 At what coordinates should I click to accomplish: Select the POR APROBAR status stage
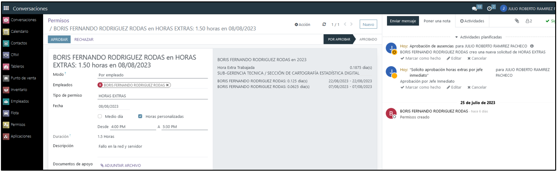point(339,39)
